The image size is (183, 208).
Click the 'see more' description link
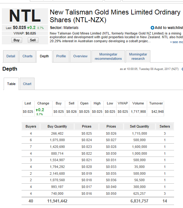(x=177, y=42)
